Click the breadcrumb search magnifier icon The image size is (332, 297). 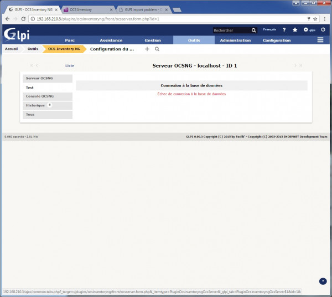tap(157, 49)
